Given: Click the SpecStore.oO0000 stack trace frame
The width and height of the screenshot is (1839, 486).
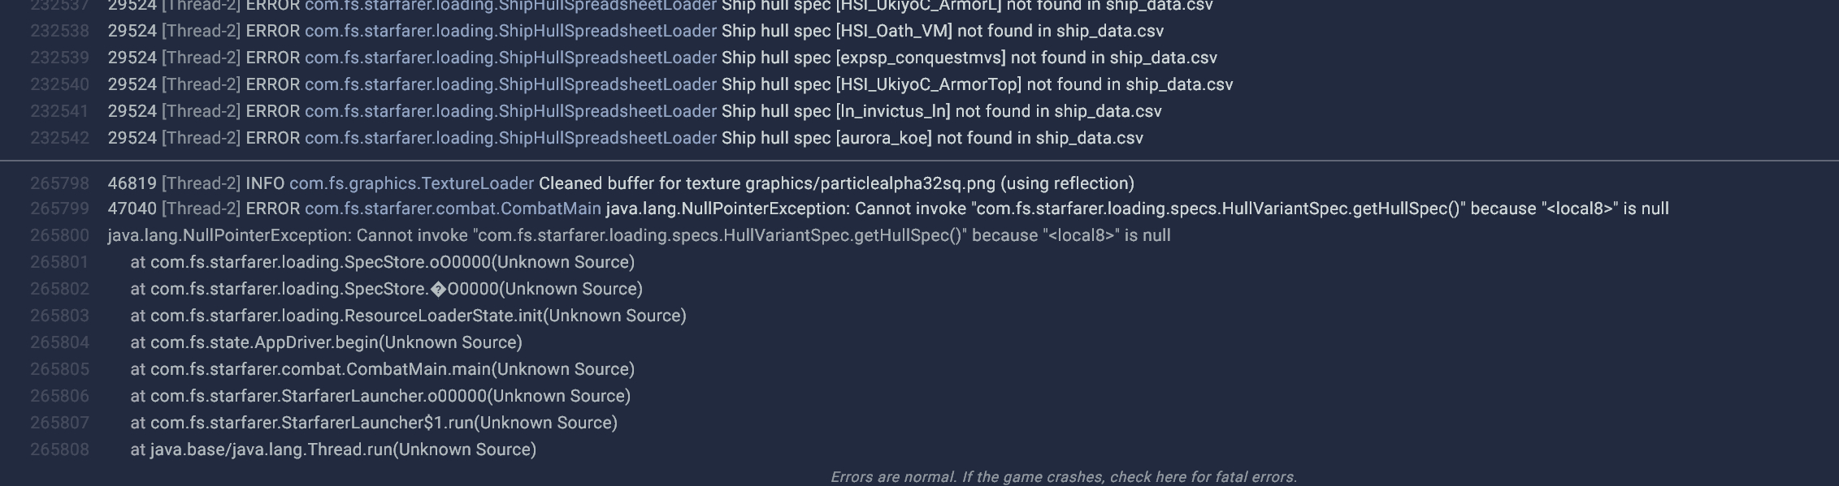Looking at the screenshot, I should [x=382, y=262].
